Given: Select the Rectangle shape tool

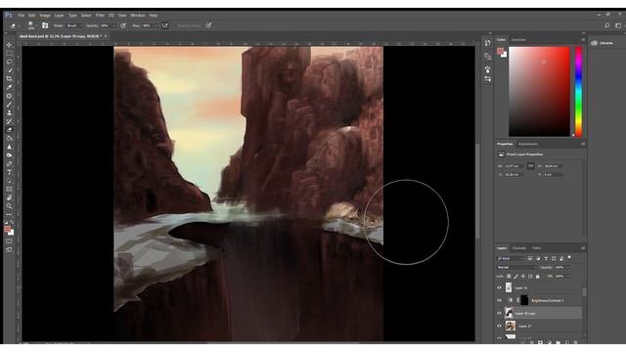Looking at the screenshot, I should (9, 189).
